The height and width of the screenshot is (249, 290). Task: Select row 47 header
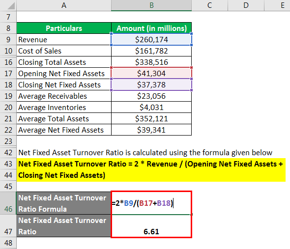8,226
